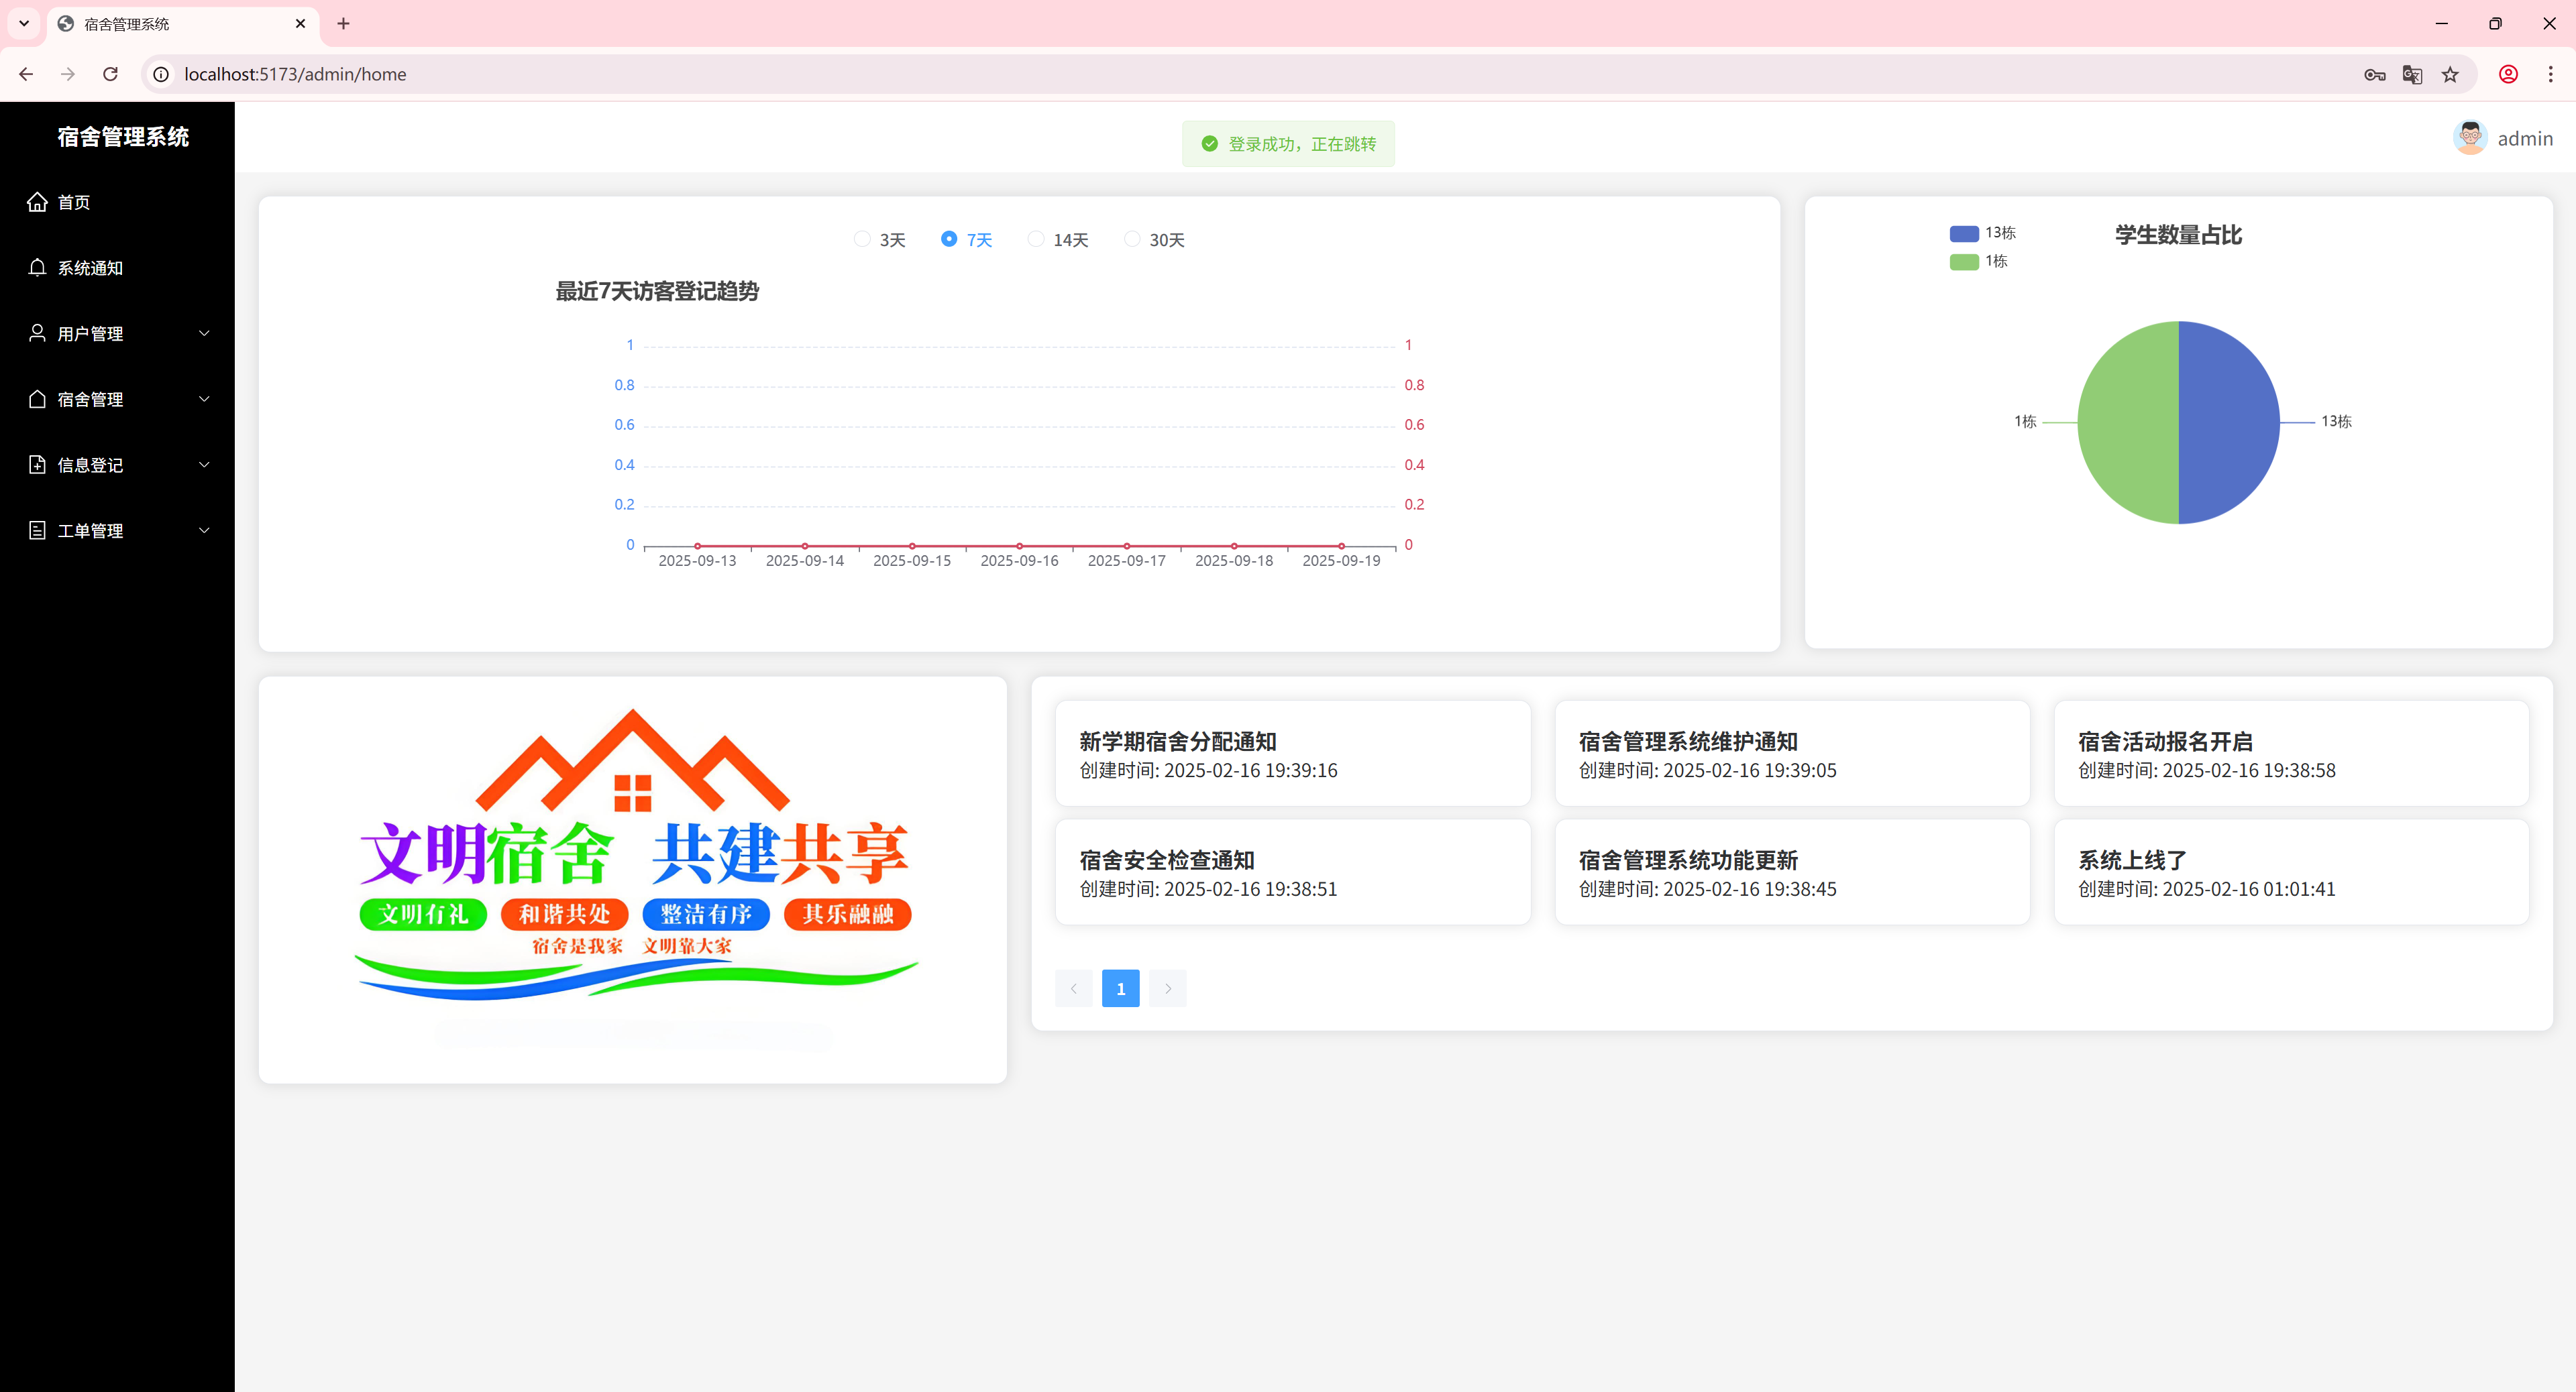Open the 新学期宿舍分配通知 notice card

[1292, 754]
